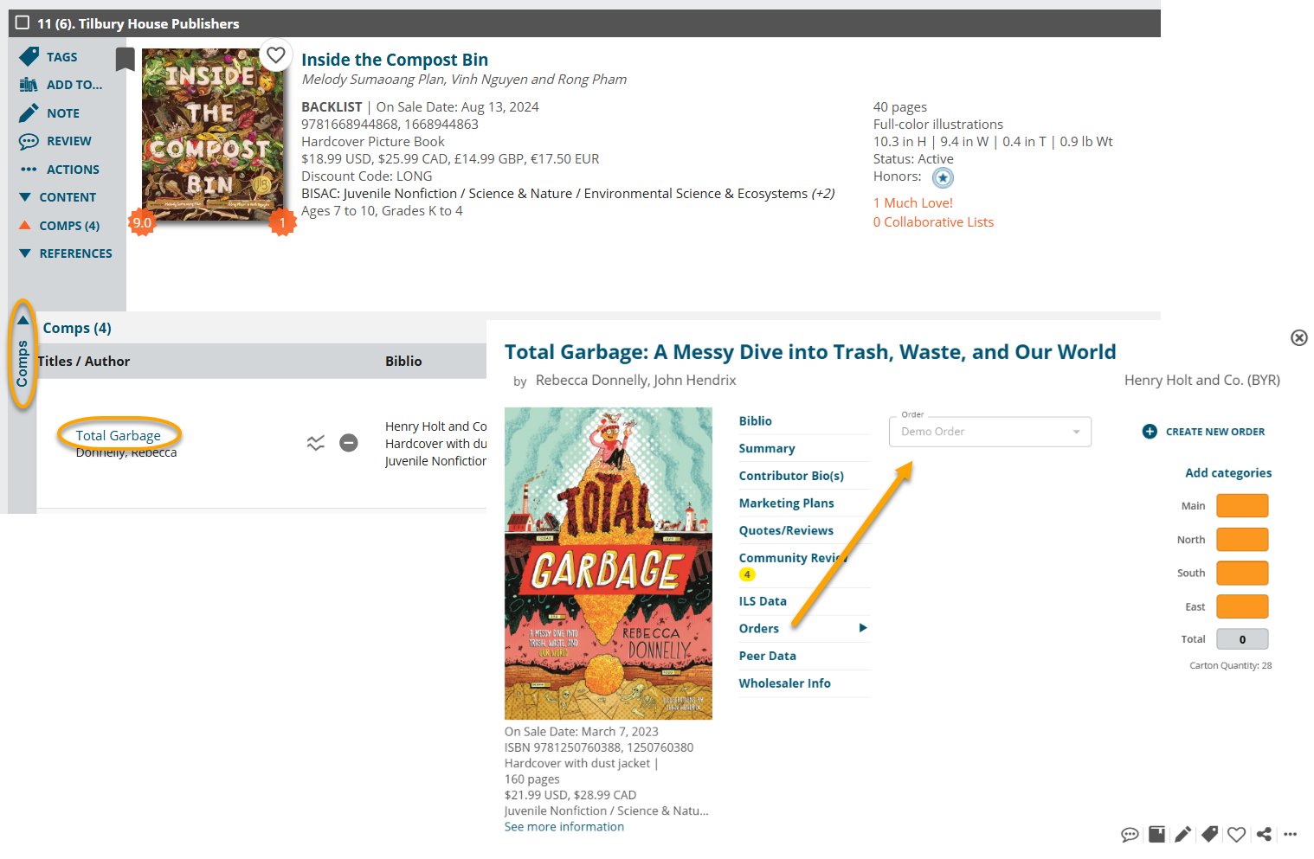
Task: Open the Demo Order dropdown
Action: tap(989, 432)
